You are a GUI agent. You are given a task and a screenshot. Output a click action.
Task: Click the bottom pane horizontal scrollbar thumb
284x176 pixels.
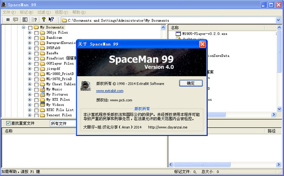(x=202, y=165)
